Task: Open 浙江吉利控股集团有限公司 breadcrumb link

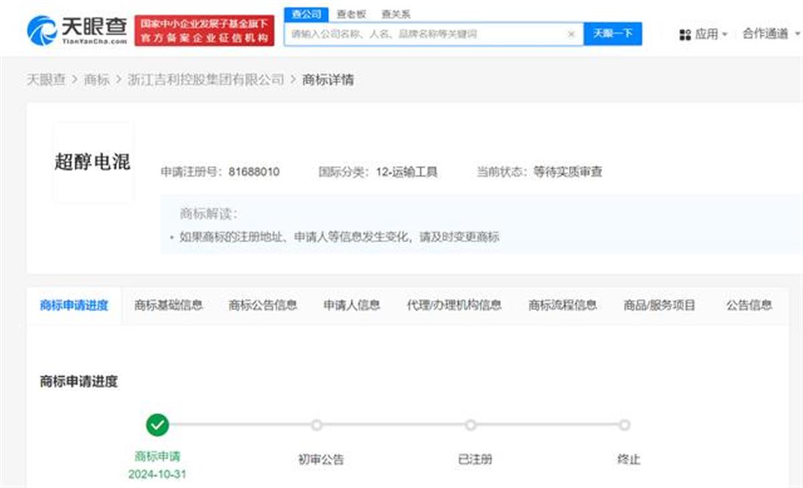Action: 206,80
